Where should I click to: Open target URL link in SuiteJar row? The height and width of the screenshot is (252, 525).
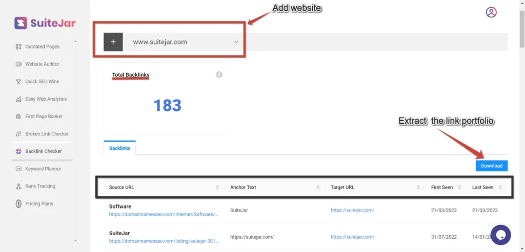(x=352, y=237)
